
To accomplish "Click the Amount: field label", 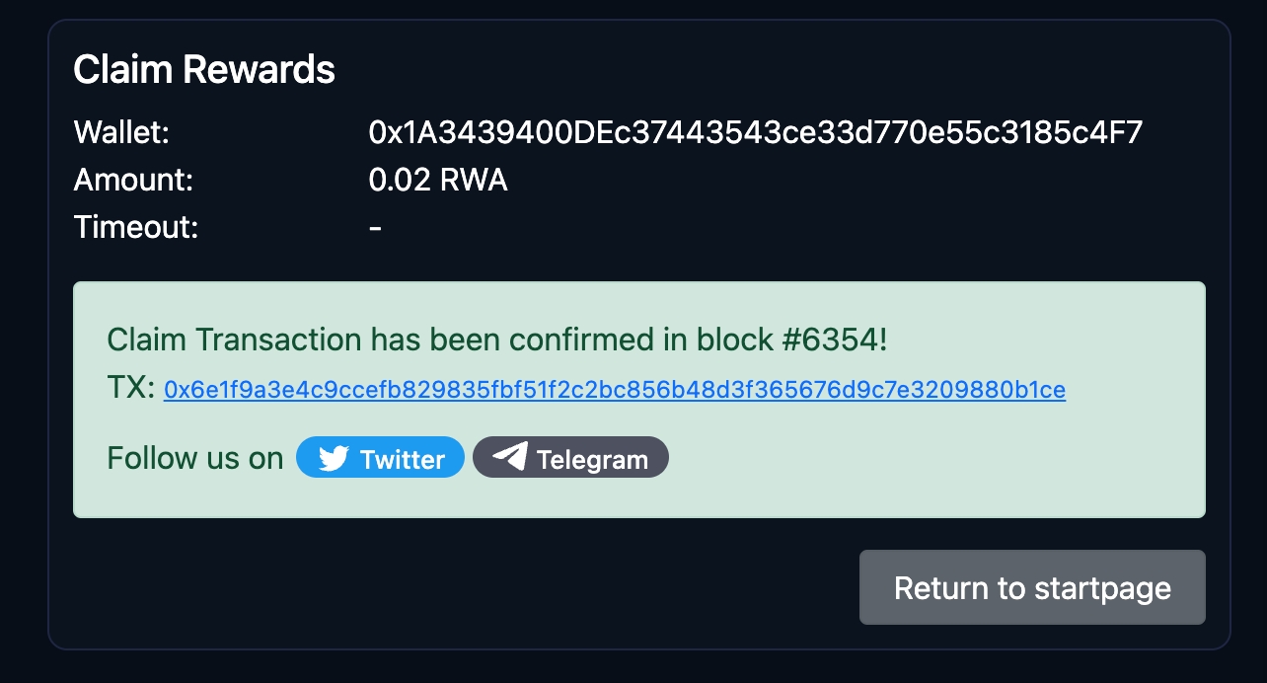I will [133, 181].
